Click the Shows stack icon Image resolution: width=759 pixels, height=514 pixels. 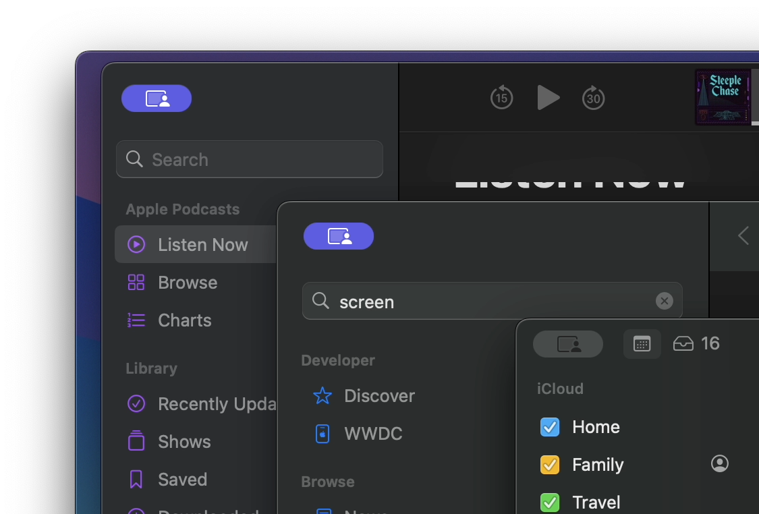click(x=136, y=440)
